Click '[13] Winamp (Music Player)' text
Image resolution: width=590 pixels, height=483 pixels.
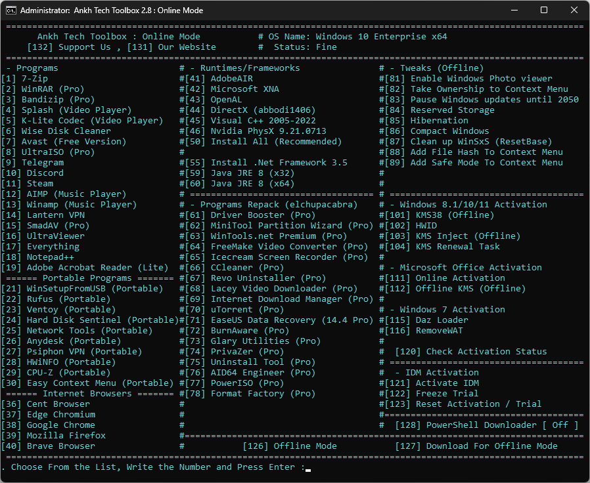(x=69, y=205)
